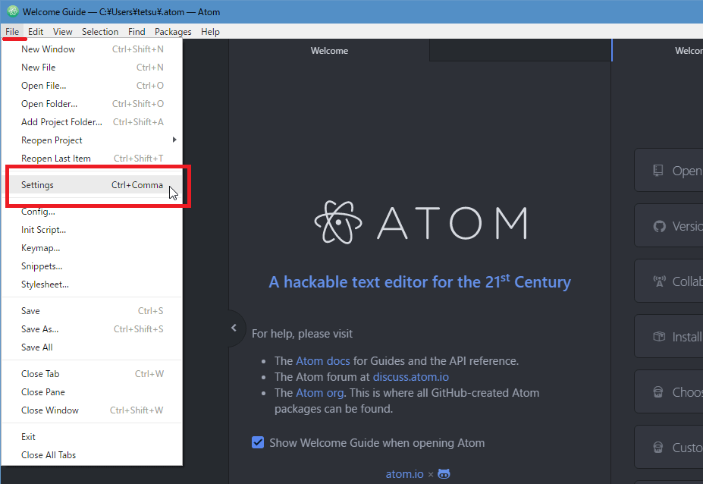Click the GitHub icon in Version card

658,226
